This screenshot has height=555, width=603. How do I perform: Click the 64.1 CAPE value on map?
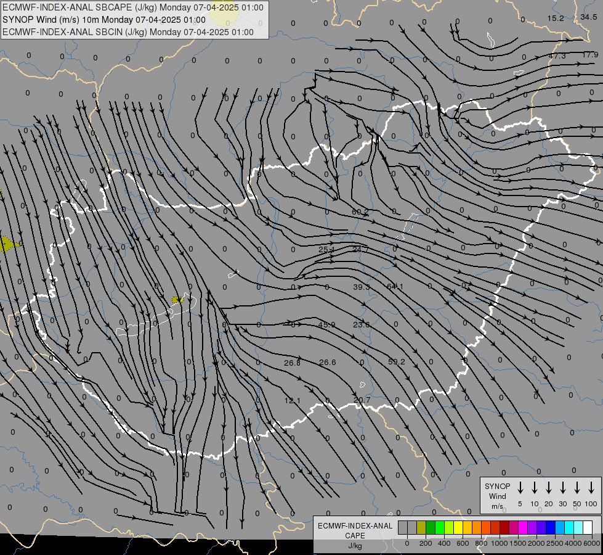pyautogui.click(x=395, y=287)
